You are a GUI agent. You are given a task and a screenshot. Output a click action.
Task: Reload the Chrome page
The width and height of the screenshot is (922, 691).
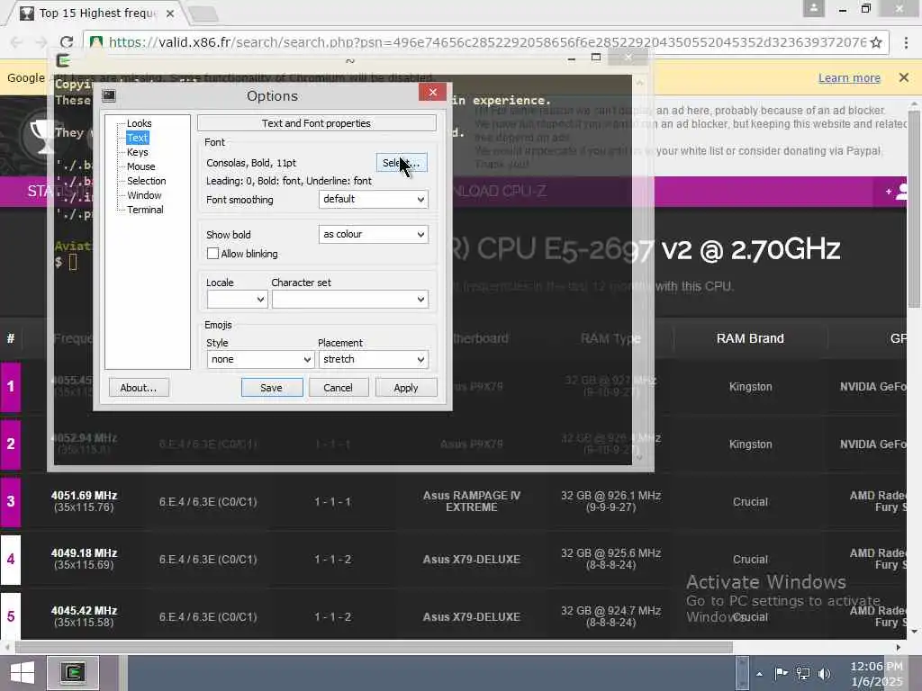point(67,42)
